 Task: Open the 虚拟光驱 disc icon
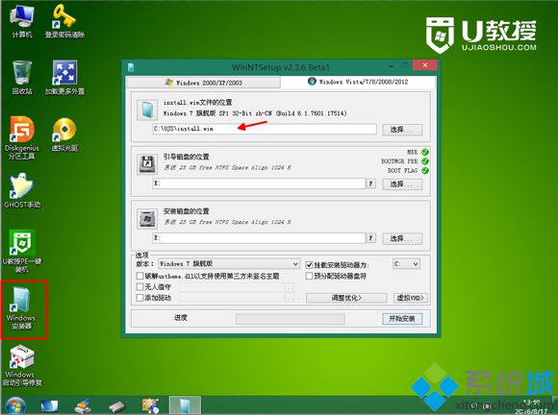(64, 134)
